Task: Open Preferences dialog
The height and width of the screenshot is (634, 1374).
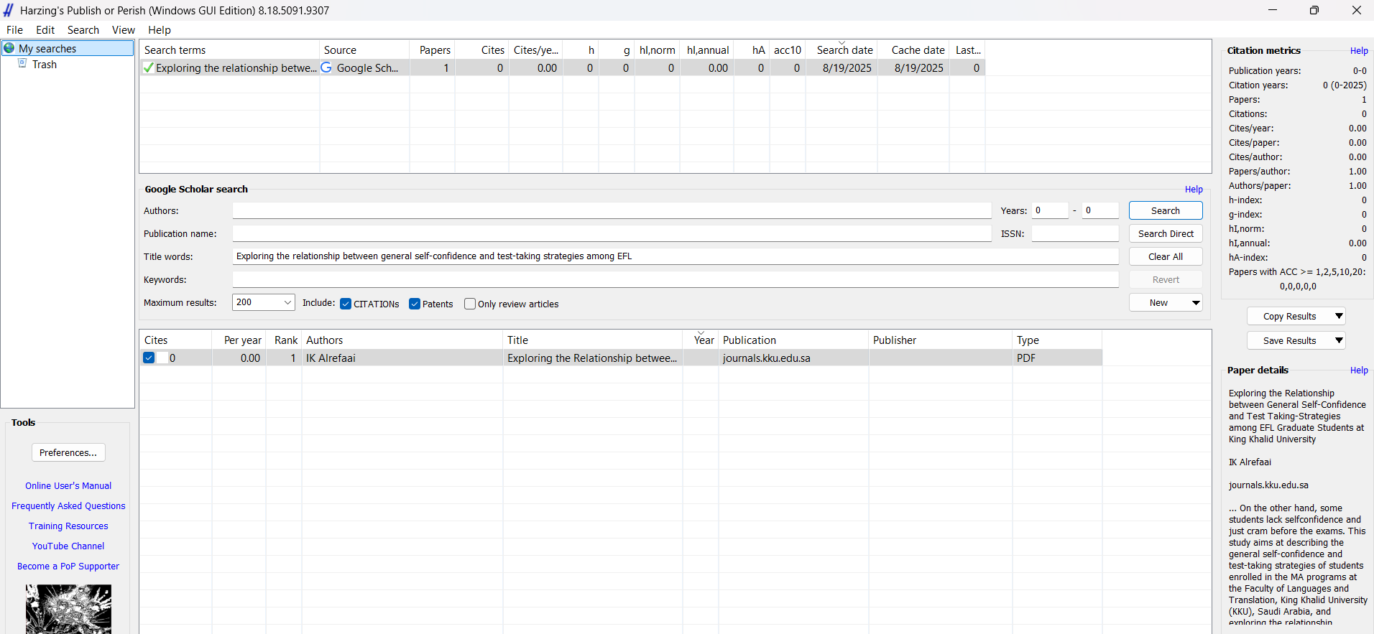Action: [x=68, y=452]
